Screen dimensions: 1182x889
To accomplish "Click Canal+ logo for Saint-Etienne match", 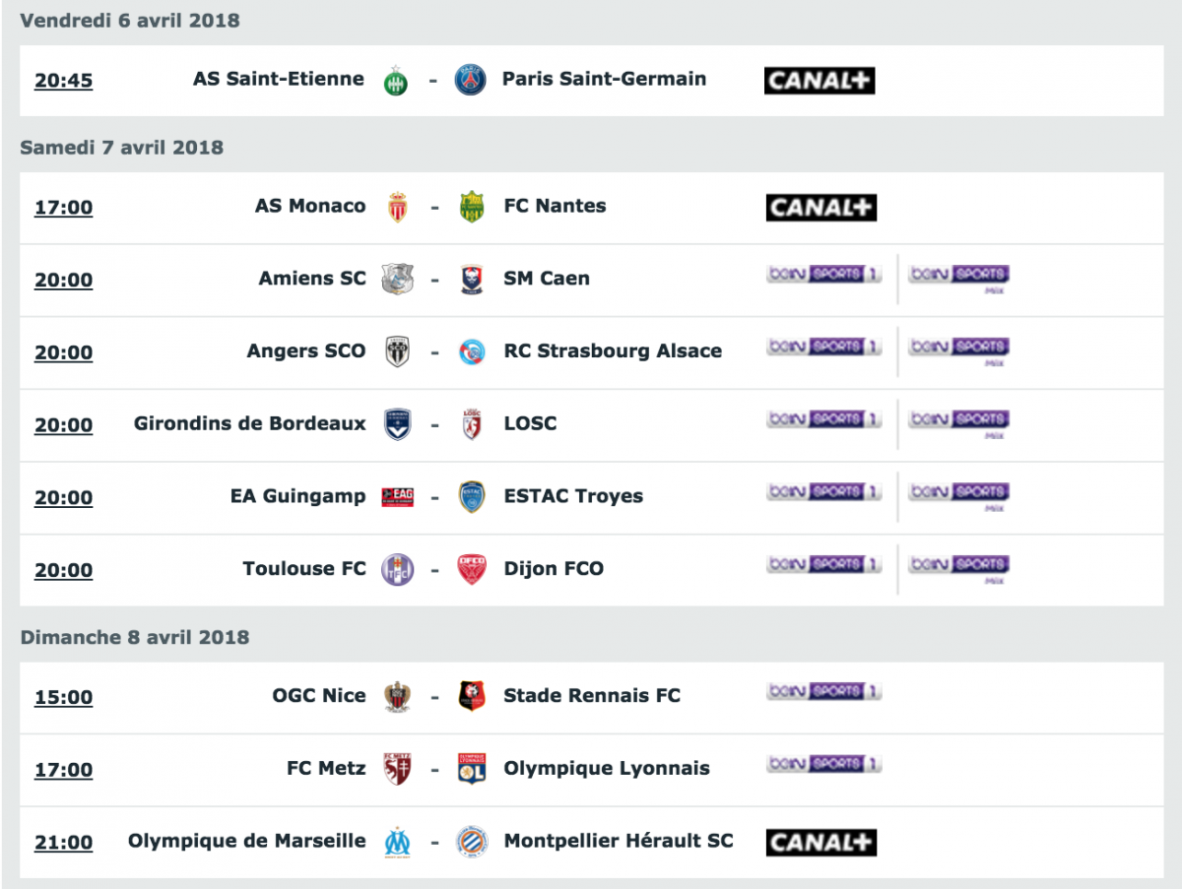I will [x=820, y=81].
